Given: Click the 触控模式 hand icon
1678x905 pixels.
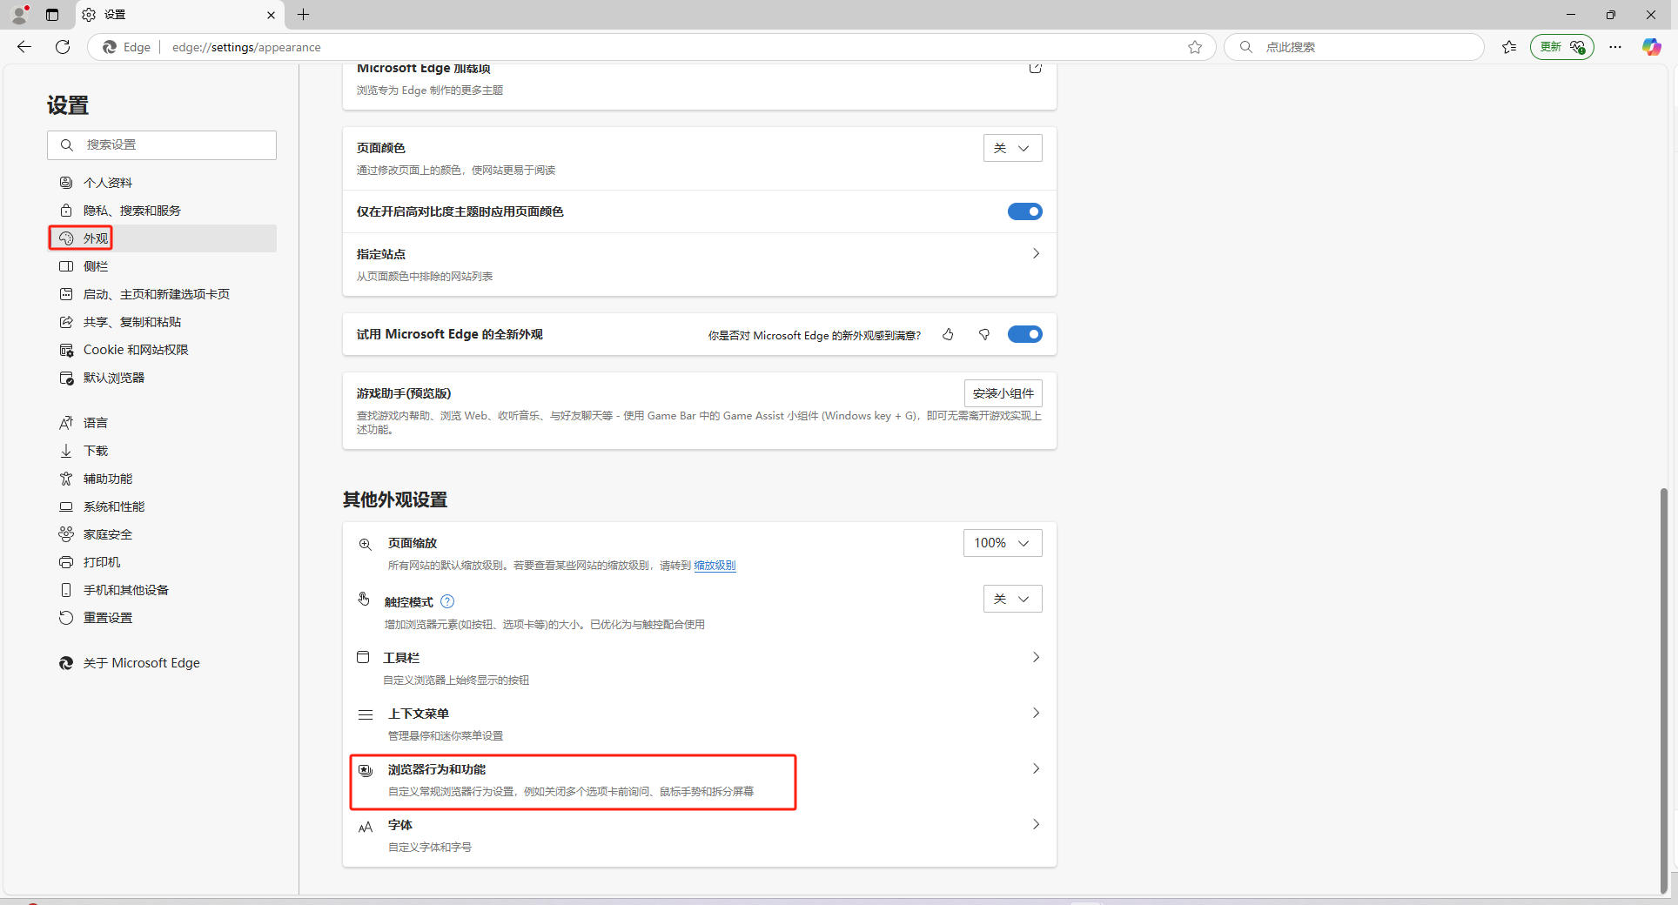Looking at the screenshot, I should [x=364, y=599].
